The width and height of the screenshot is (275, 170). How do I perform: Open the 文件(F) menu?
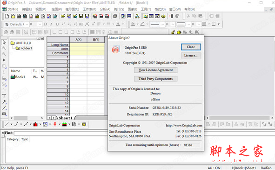click(x=13, y=9)
